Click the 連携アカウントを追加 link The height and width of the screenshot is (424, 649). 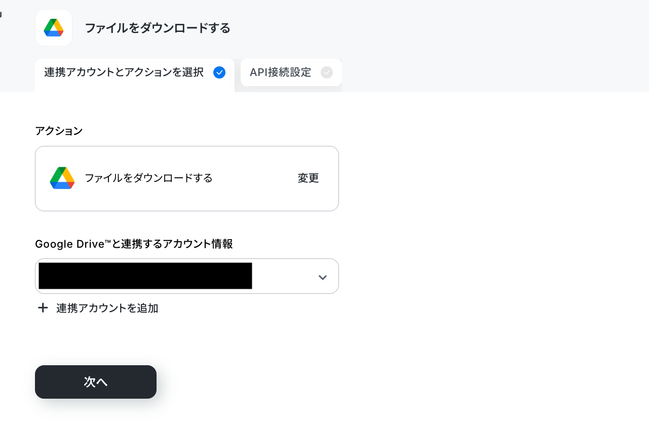click(107, 308)
